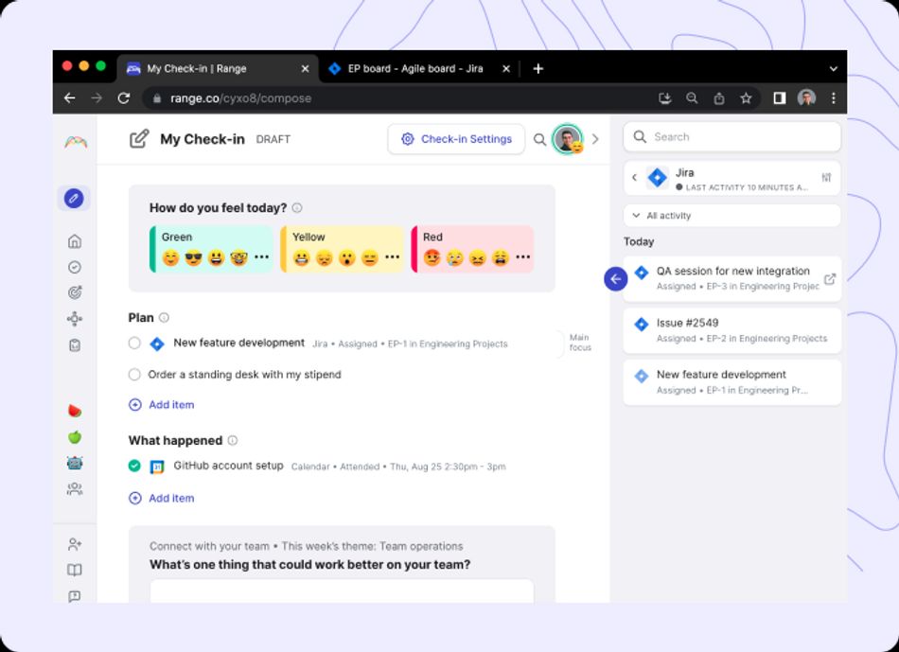Show more Red mood emojis with ellipsis
The height and width of the screenshot is (652, 899).
(523, 256)
